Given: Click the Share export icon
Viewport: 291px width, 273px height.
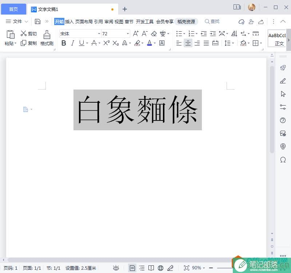Looking at the screenshot, I should click(261, 22).
